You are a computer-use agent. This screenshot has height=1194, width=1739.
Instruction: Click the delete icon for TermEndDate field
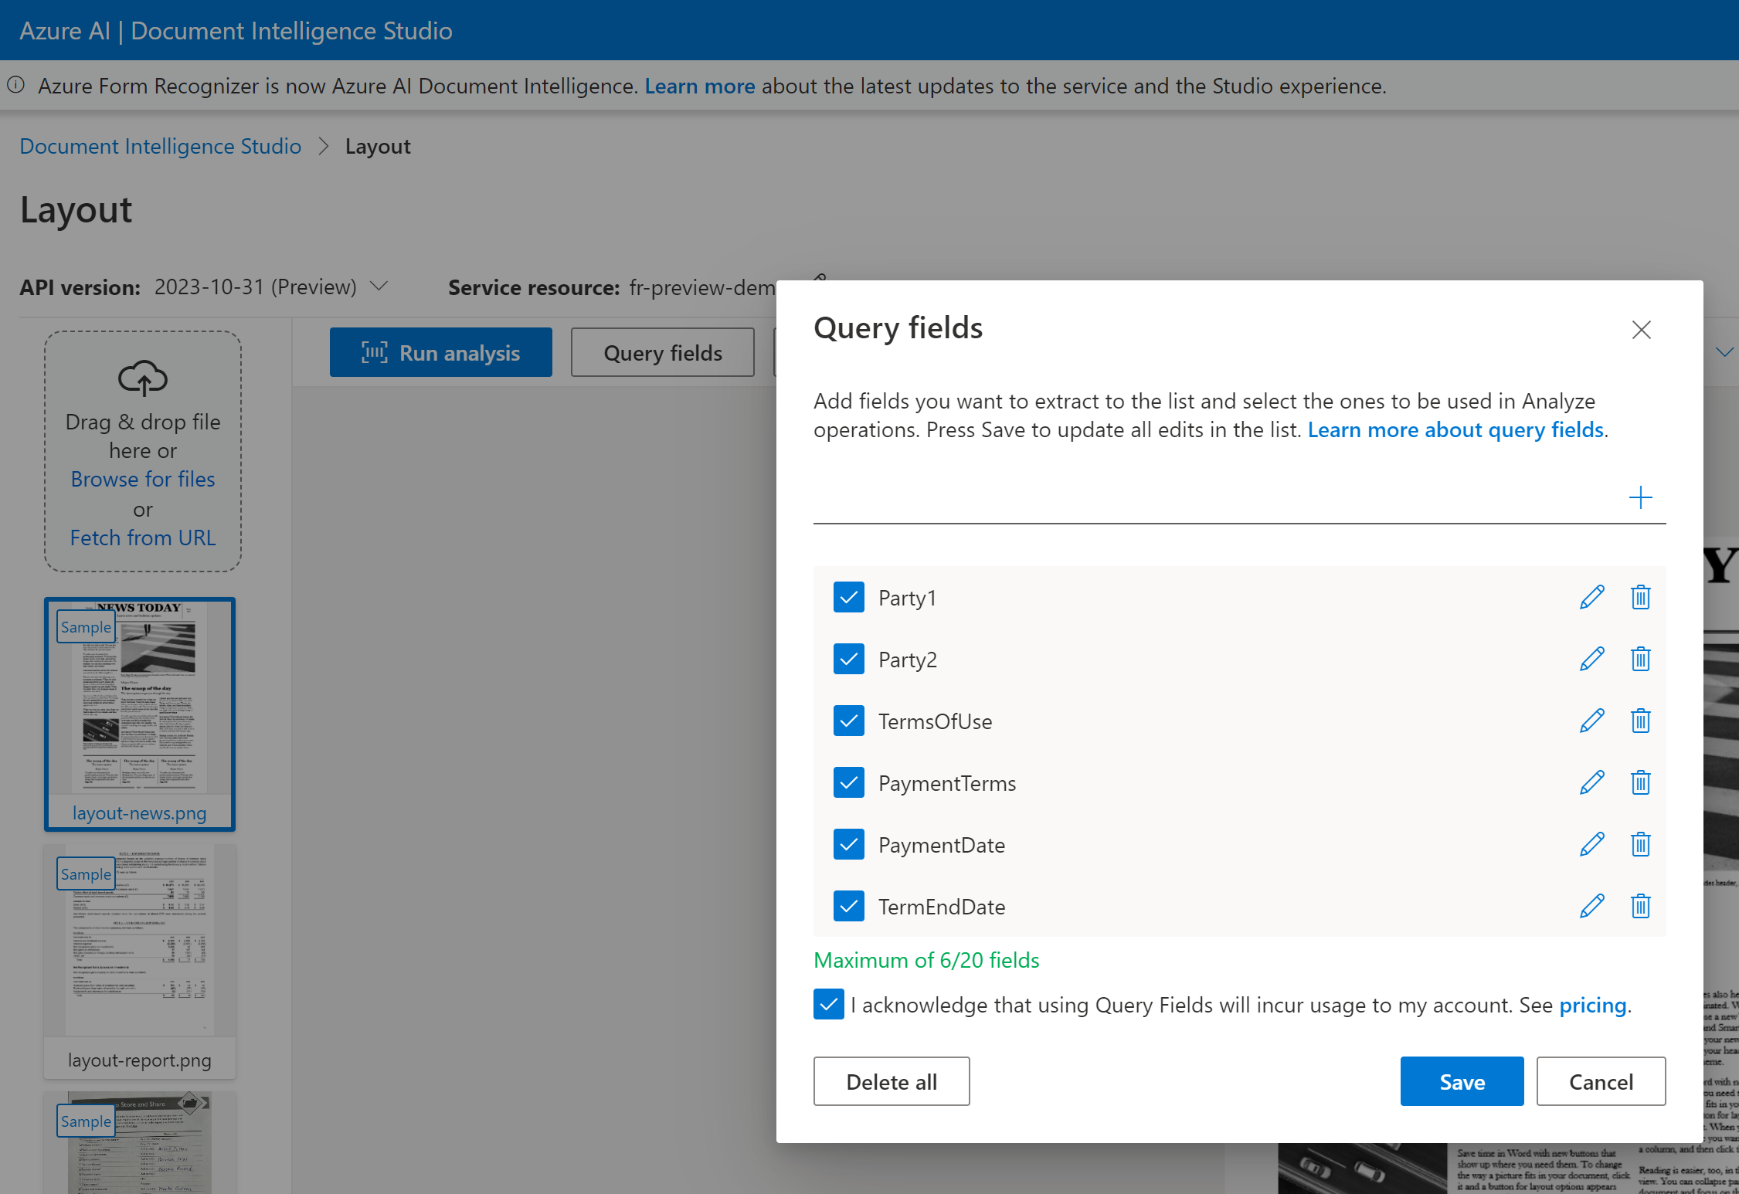click(x=1640, y=907)
